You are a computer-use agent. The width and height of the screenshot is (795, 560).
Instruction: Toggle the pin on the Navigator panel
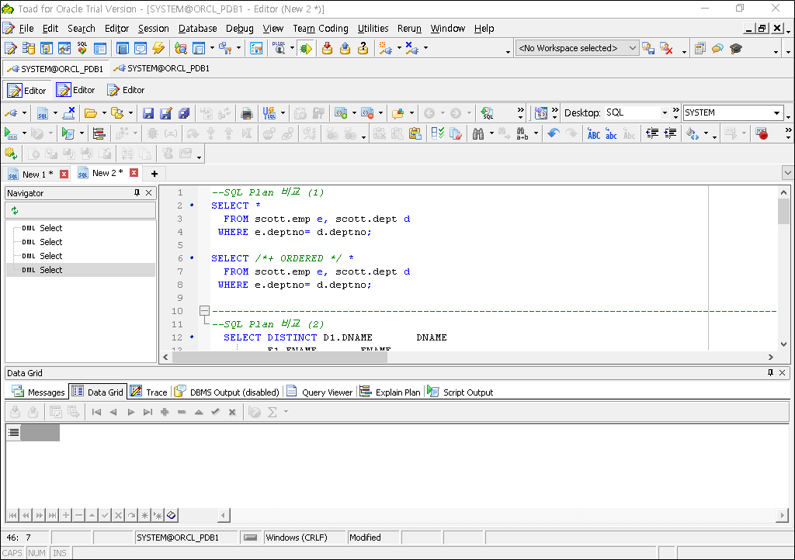pyautogui.click(x=137, y=193)
